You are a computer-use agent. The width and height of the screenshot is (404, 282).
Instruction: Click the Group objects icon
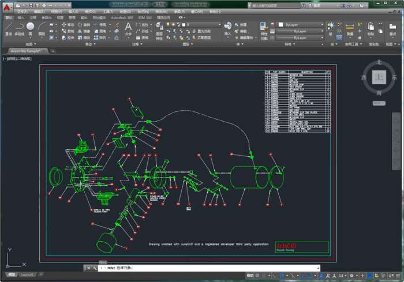[x=331, y=28]
